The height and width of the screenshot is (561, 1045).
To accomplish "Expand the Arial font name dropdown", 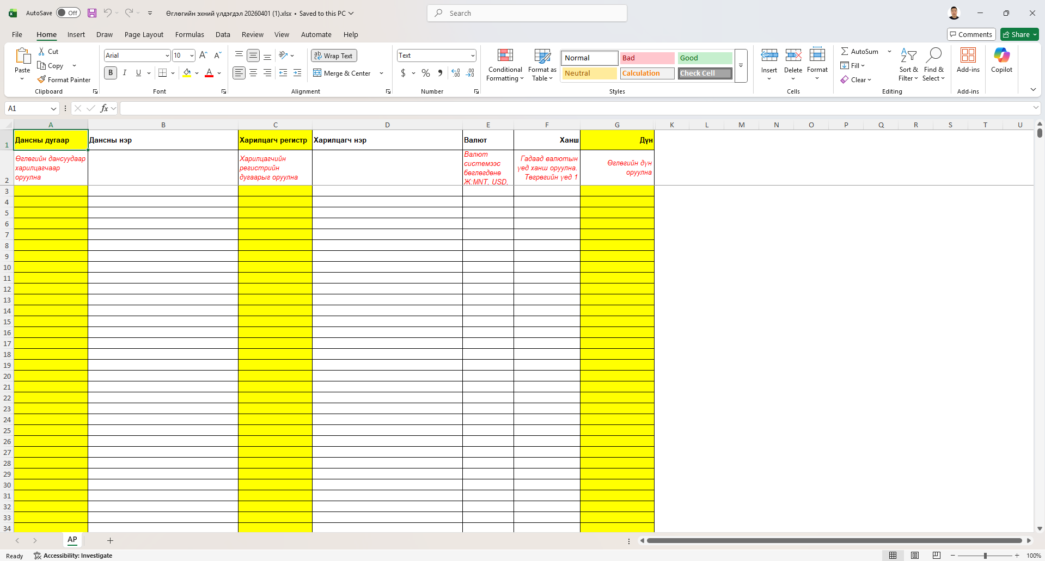I will (x=167, y=56).
